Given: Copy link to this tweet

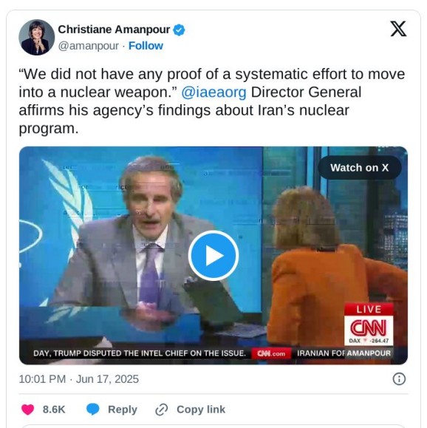Looking at the screenshot, I should [201, 410].
